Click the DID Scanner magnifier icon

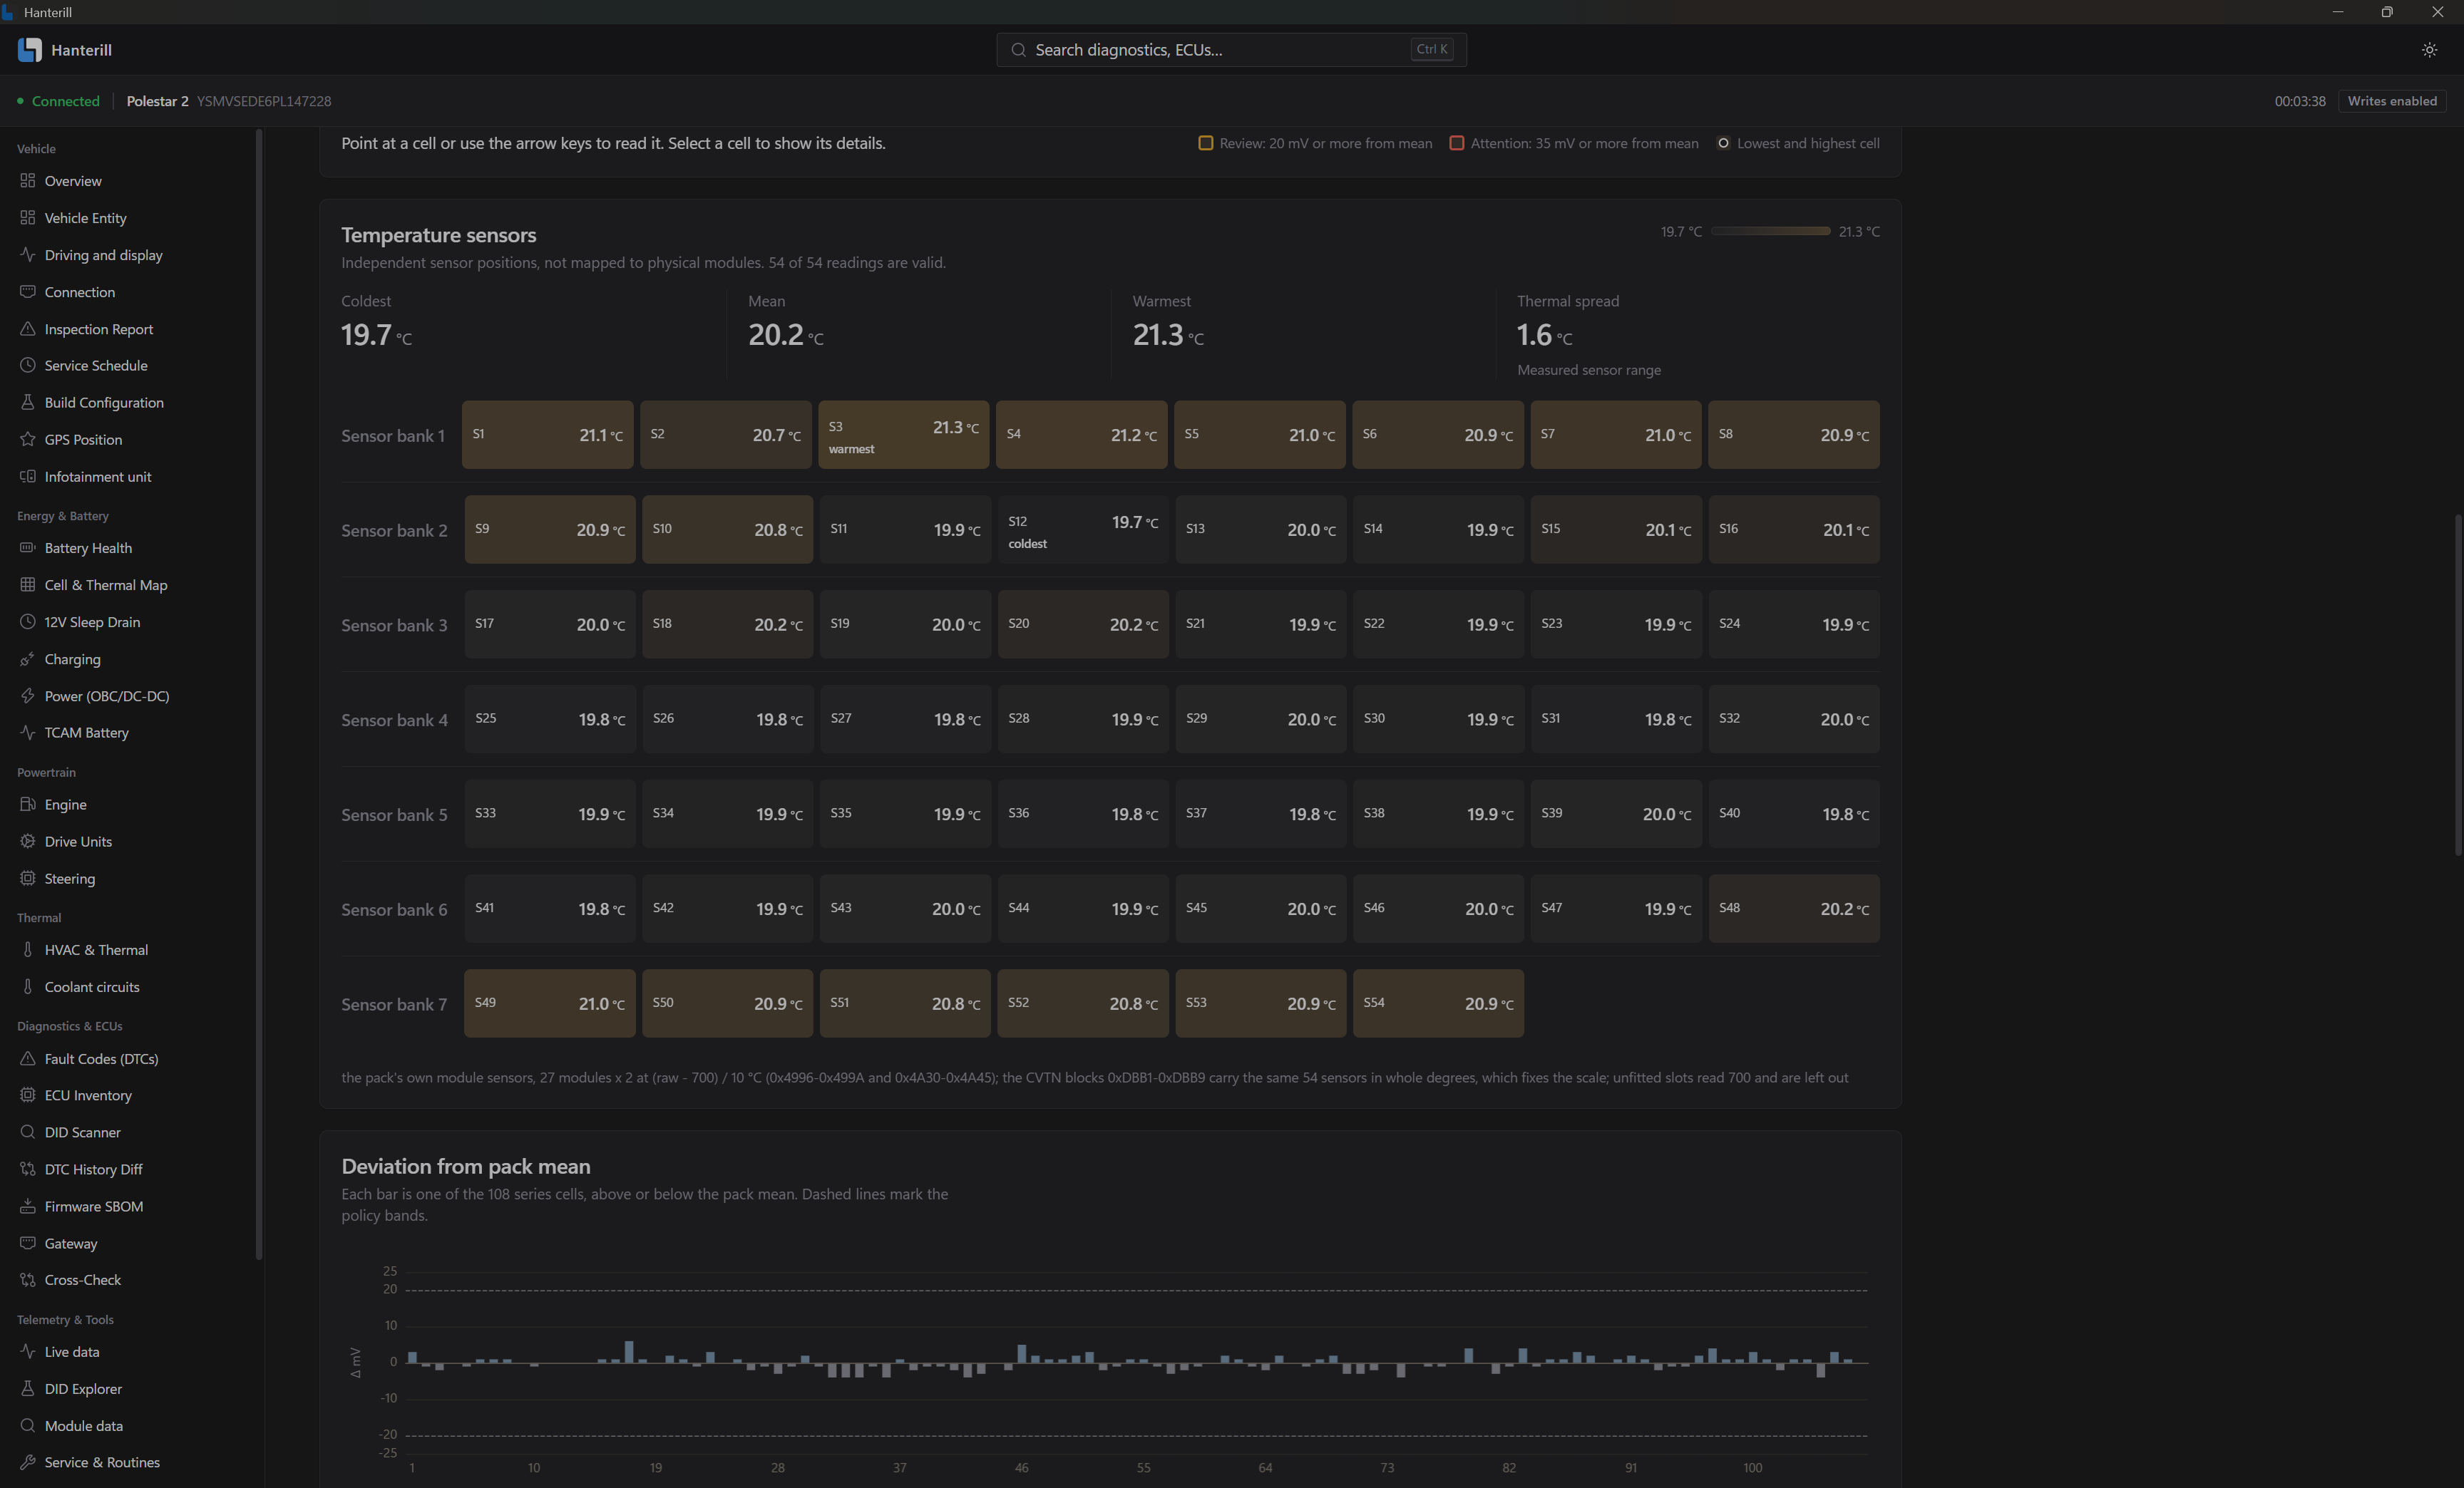[27, 1132]
